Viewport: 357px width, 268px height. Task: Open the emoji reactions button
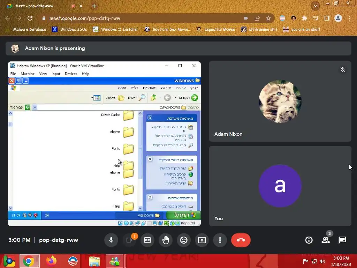pyautogui.click(x=184, y=240)
